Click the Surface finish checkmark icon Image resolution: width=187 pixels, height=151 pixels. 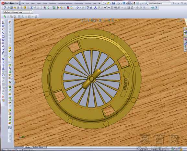click(105, 8)
